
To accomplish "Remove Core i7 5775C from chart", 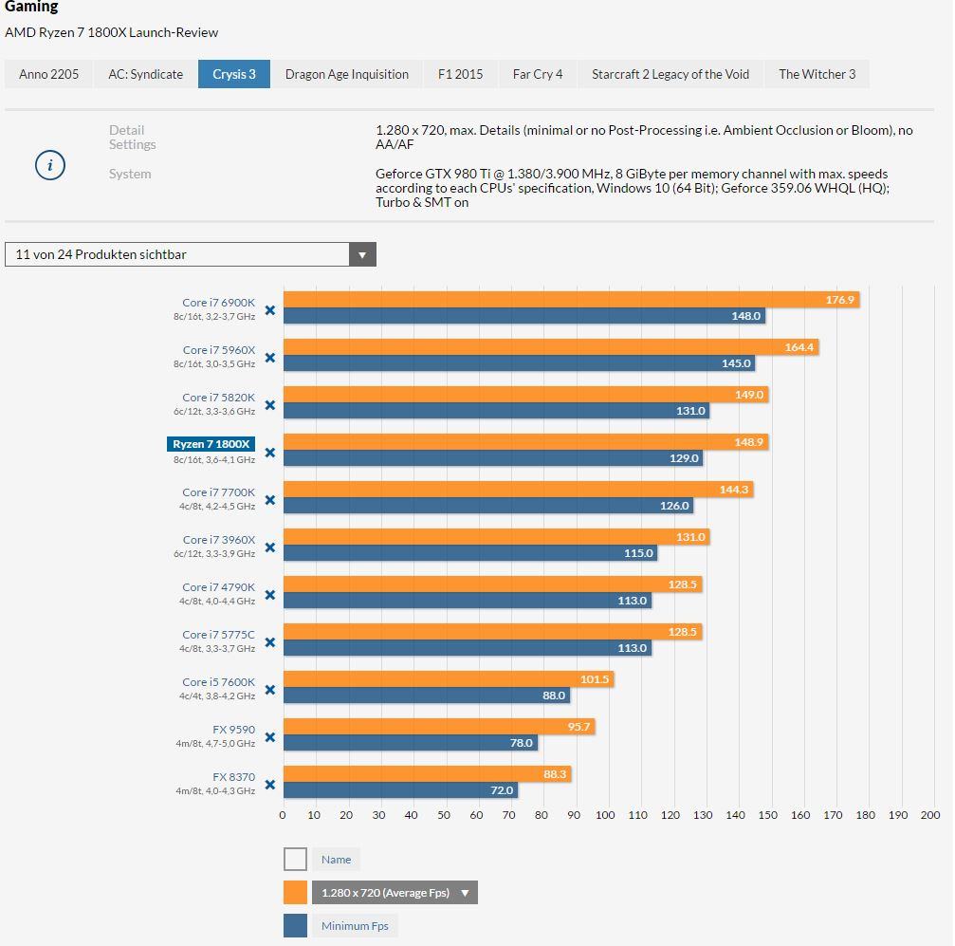I will point(270,642).
